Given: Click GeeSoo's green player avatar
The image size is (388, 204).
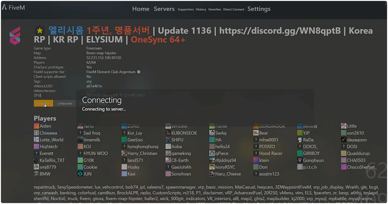Looking at the screenshot, I should [124, 139].
